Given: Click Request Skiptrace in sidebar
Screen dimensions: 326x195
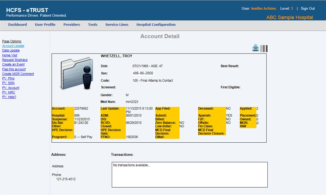Looking at the screenshot, I should (15, 60).
